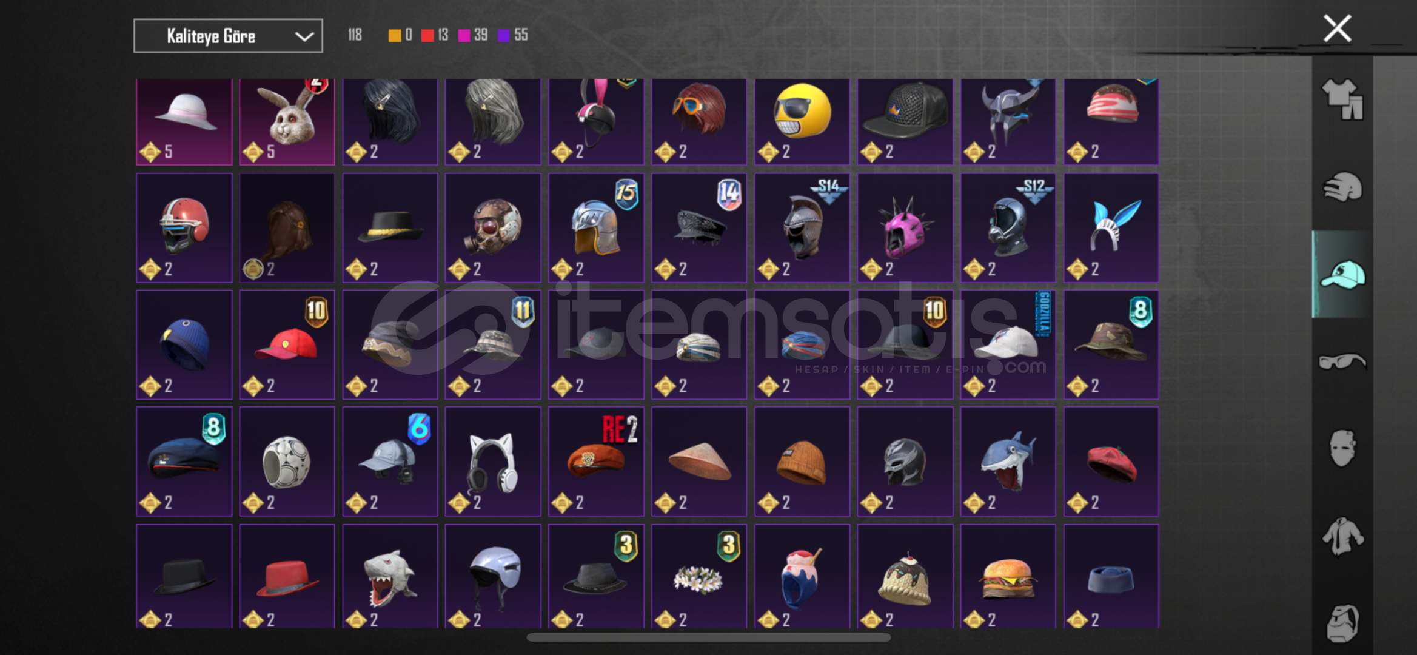Filter by the pink quality swatch
This screenshot has width=1417, height=655.
tap(464, 35)
